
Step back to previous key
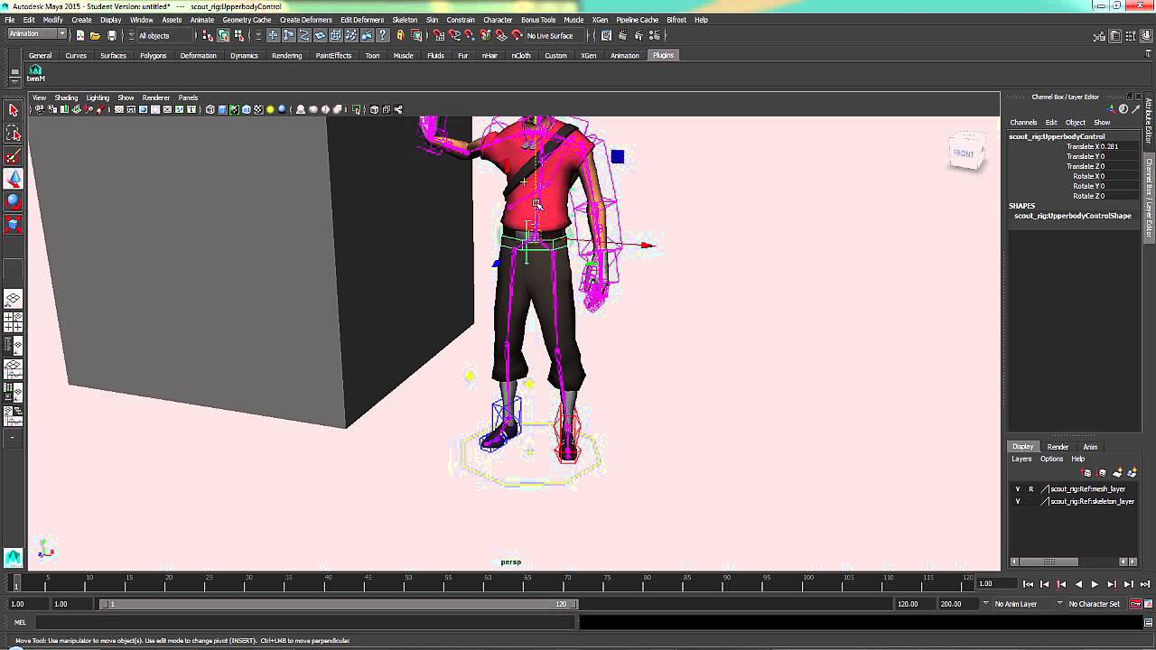(x=1062, y=584)
